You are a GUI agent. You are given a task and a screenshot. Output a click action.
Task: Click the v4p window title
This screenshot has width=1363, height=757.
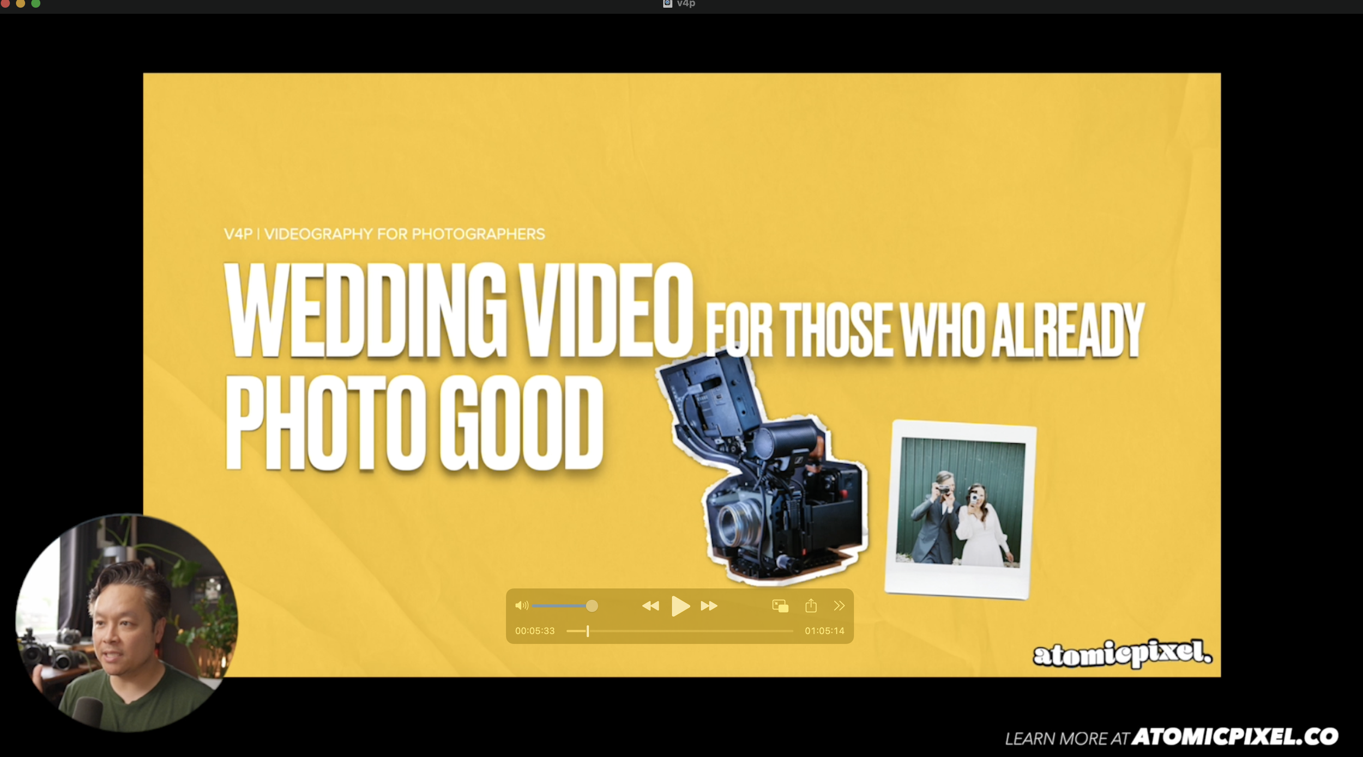[x=686, y=4]
